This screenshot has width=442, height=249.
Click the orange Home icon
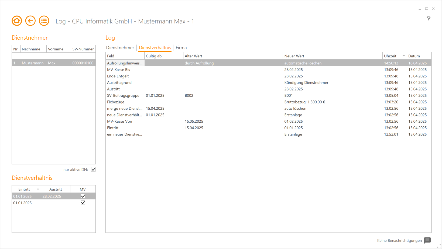tap(17, 21)
